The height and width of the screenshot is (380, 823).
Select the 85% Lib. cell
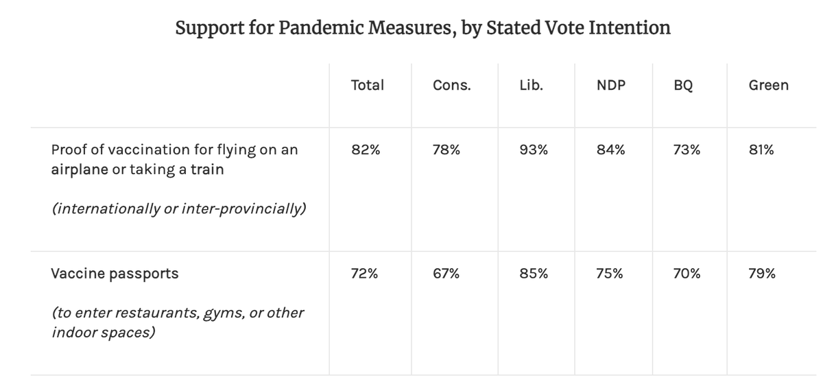(534, 274)
